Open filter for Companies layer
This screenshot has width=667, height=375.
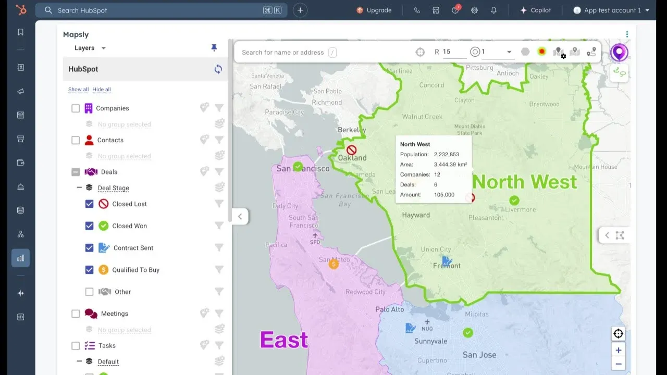click(x=219, y=108)
